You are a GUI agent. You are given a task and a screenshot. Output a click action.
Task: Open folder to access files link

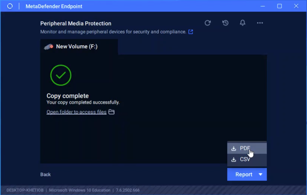[76, 112]
